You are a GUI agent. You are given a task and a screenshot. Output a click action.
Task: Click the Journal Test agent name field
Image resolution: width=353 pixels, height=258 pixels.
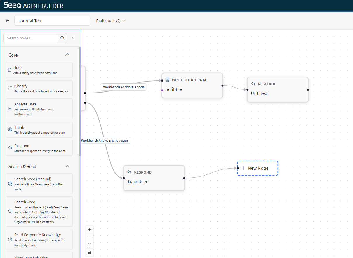52,21
